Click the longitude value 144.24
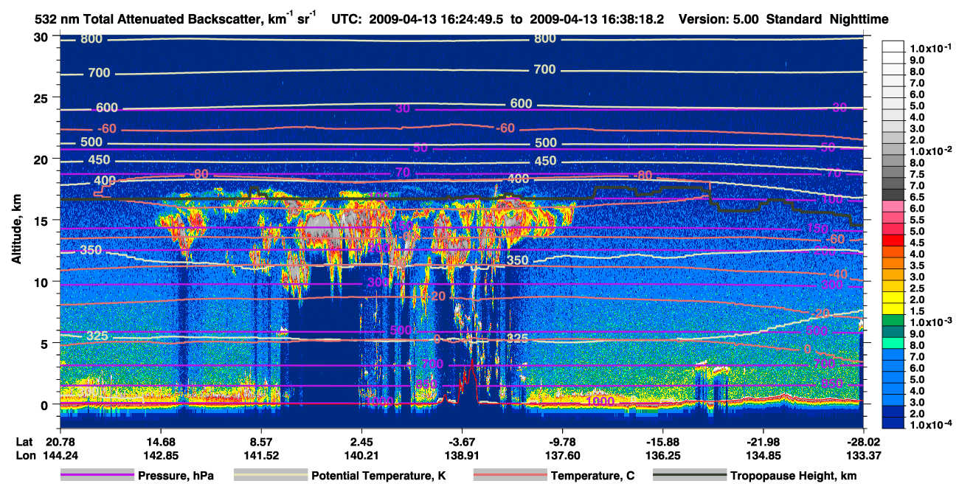 [x=60, y=455]
